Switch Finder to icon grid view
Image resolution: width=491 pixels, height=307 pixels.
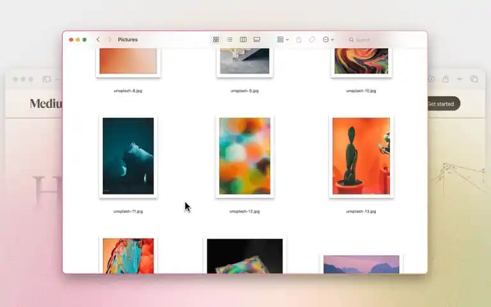point(215,40)
